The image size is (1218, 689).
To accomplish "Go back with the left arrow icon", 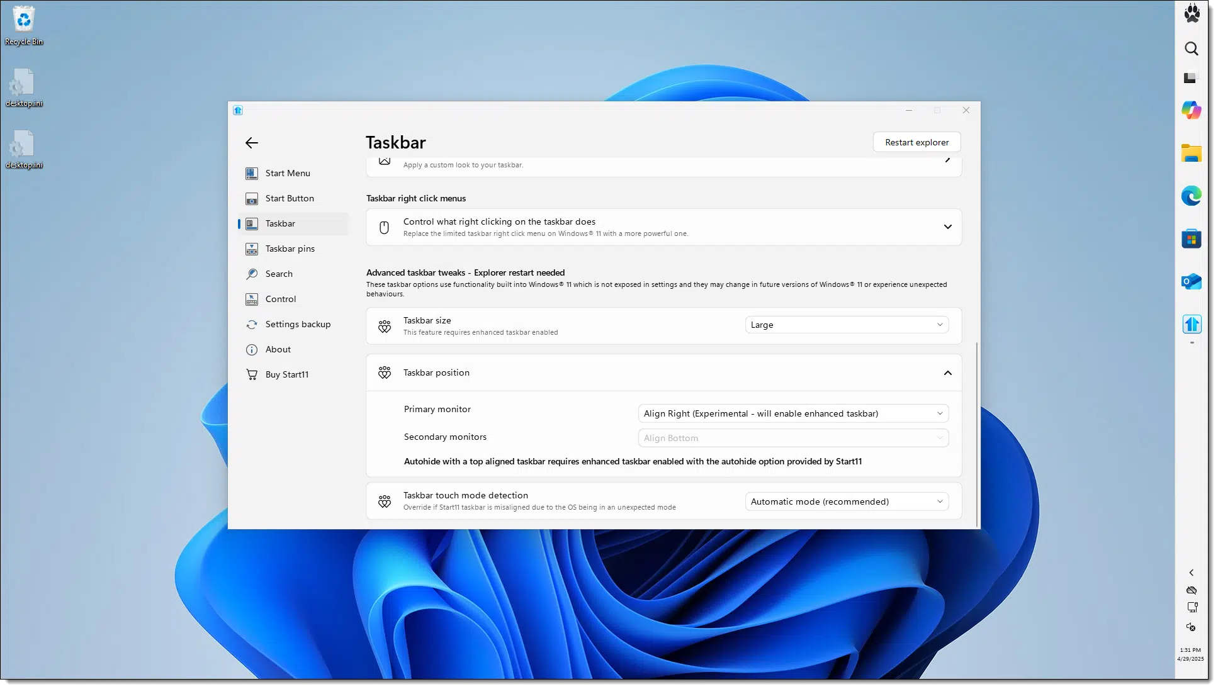I will 252,143.
